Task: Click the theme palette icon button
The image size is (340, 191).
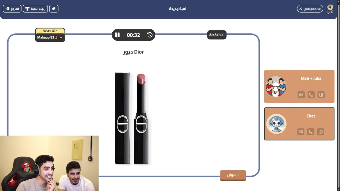Action: 54,9
